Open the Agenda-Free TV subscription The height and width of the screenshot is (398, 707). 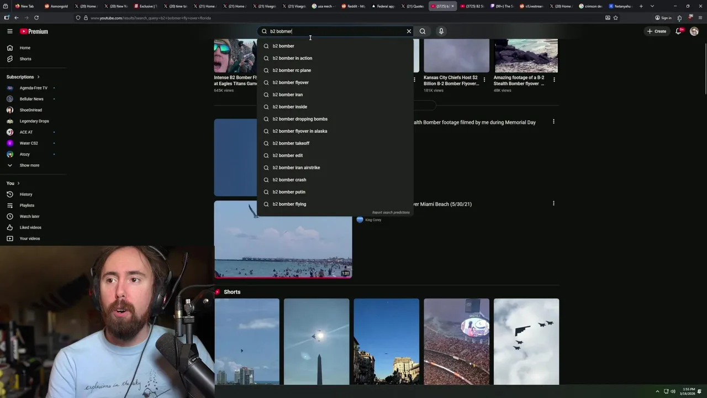point(33,88)
